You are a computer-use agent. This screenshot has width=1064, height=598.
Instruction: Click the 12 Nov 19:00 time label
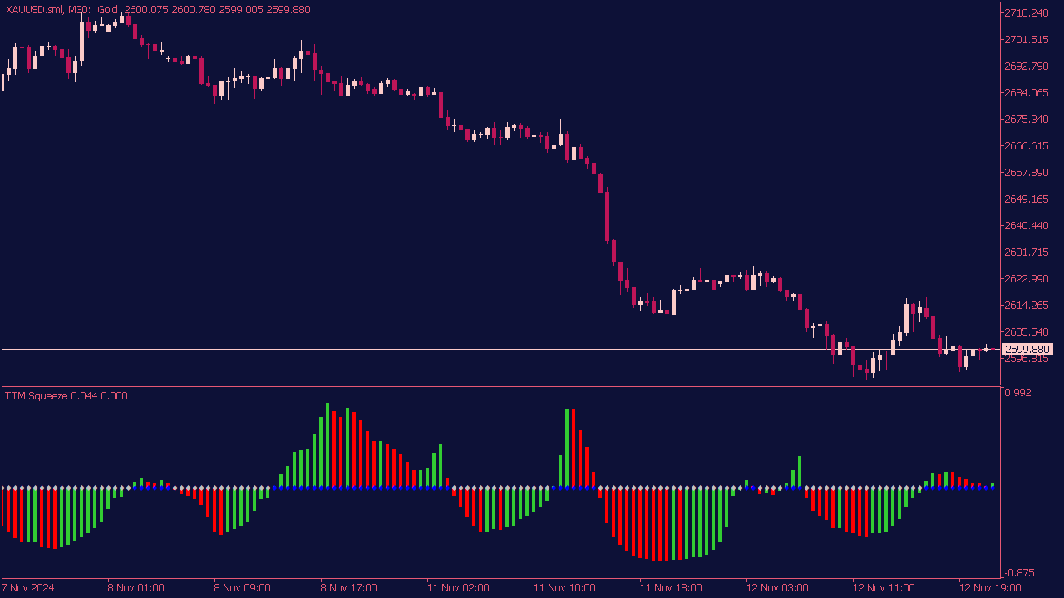[x=990, y=588]
